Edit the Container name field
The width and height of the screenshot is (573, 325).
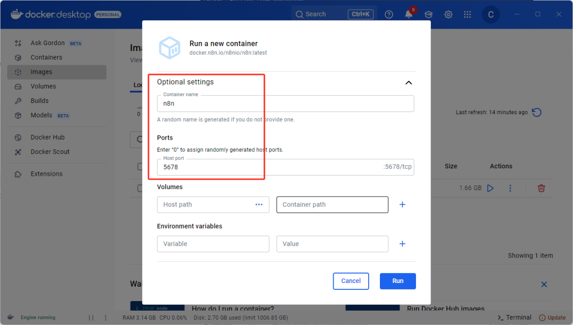[x=285, y=104]
